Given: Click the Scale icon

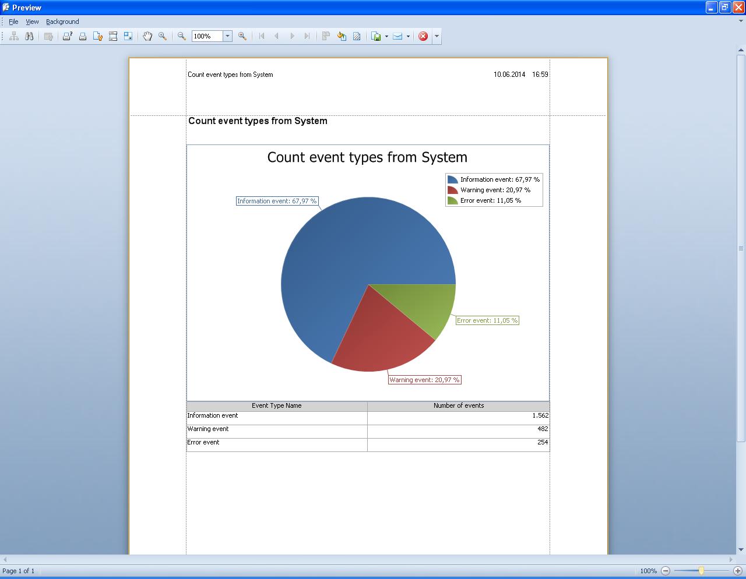Looking at the screenshot, I should pos(128,36).
